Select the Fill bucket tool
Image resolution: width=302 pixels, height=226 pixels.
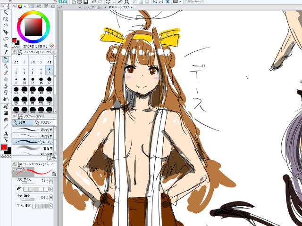pyautogui.click(x=6, y=107)
